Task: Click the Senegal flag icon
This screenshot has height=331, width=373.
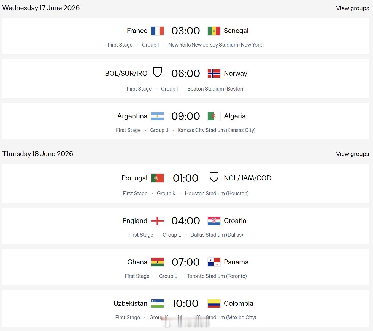Action: [x=214, y=31]
